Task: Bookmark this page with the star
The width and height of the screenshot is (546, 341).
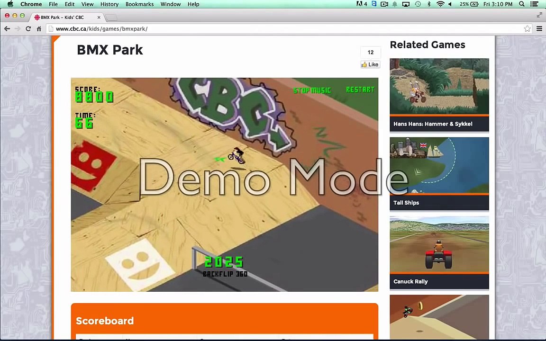Action: 527,28
